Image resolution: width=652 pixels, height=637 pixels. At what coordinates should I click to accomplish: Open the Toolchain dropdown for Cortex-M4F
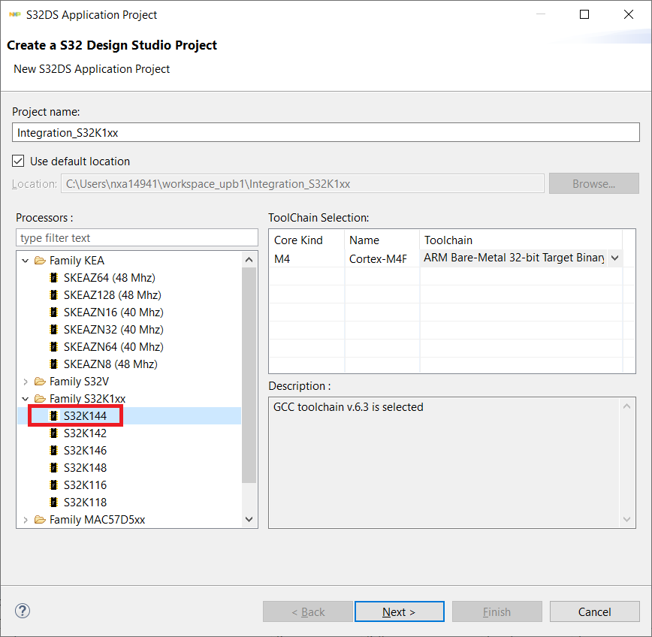pyautogui.click(x=615, y=258)
